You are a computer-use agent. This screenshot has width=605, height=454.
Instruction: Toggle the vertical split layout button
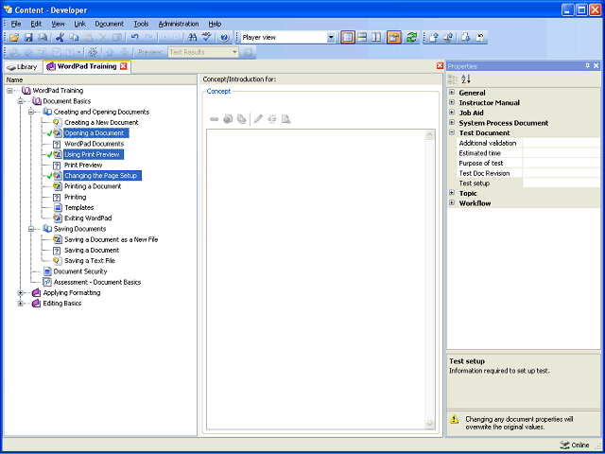376,38
